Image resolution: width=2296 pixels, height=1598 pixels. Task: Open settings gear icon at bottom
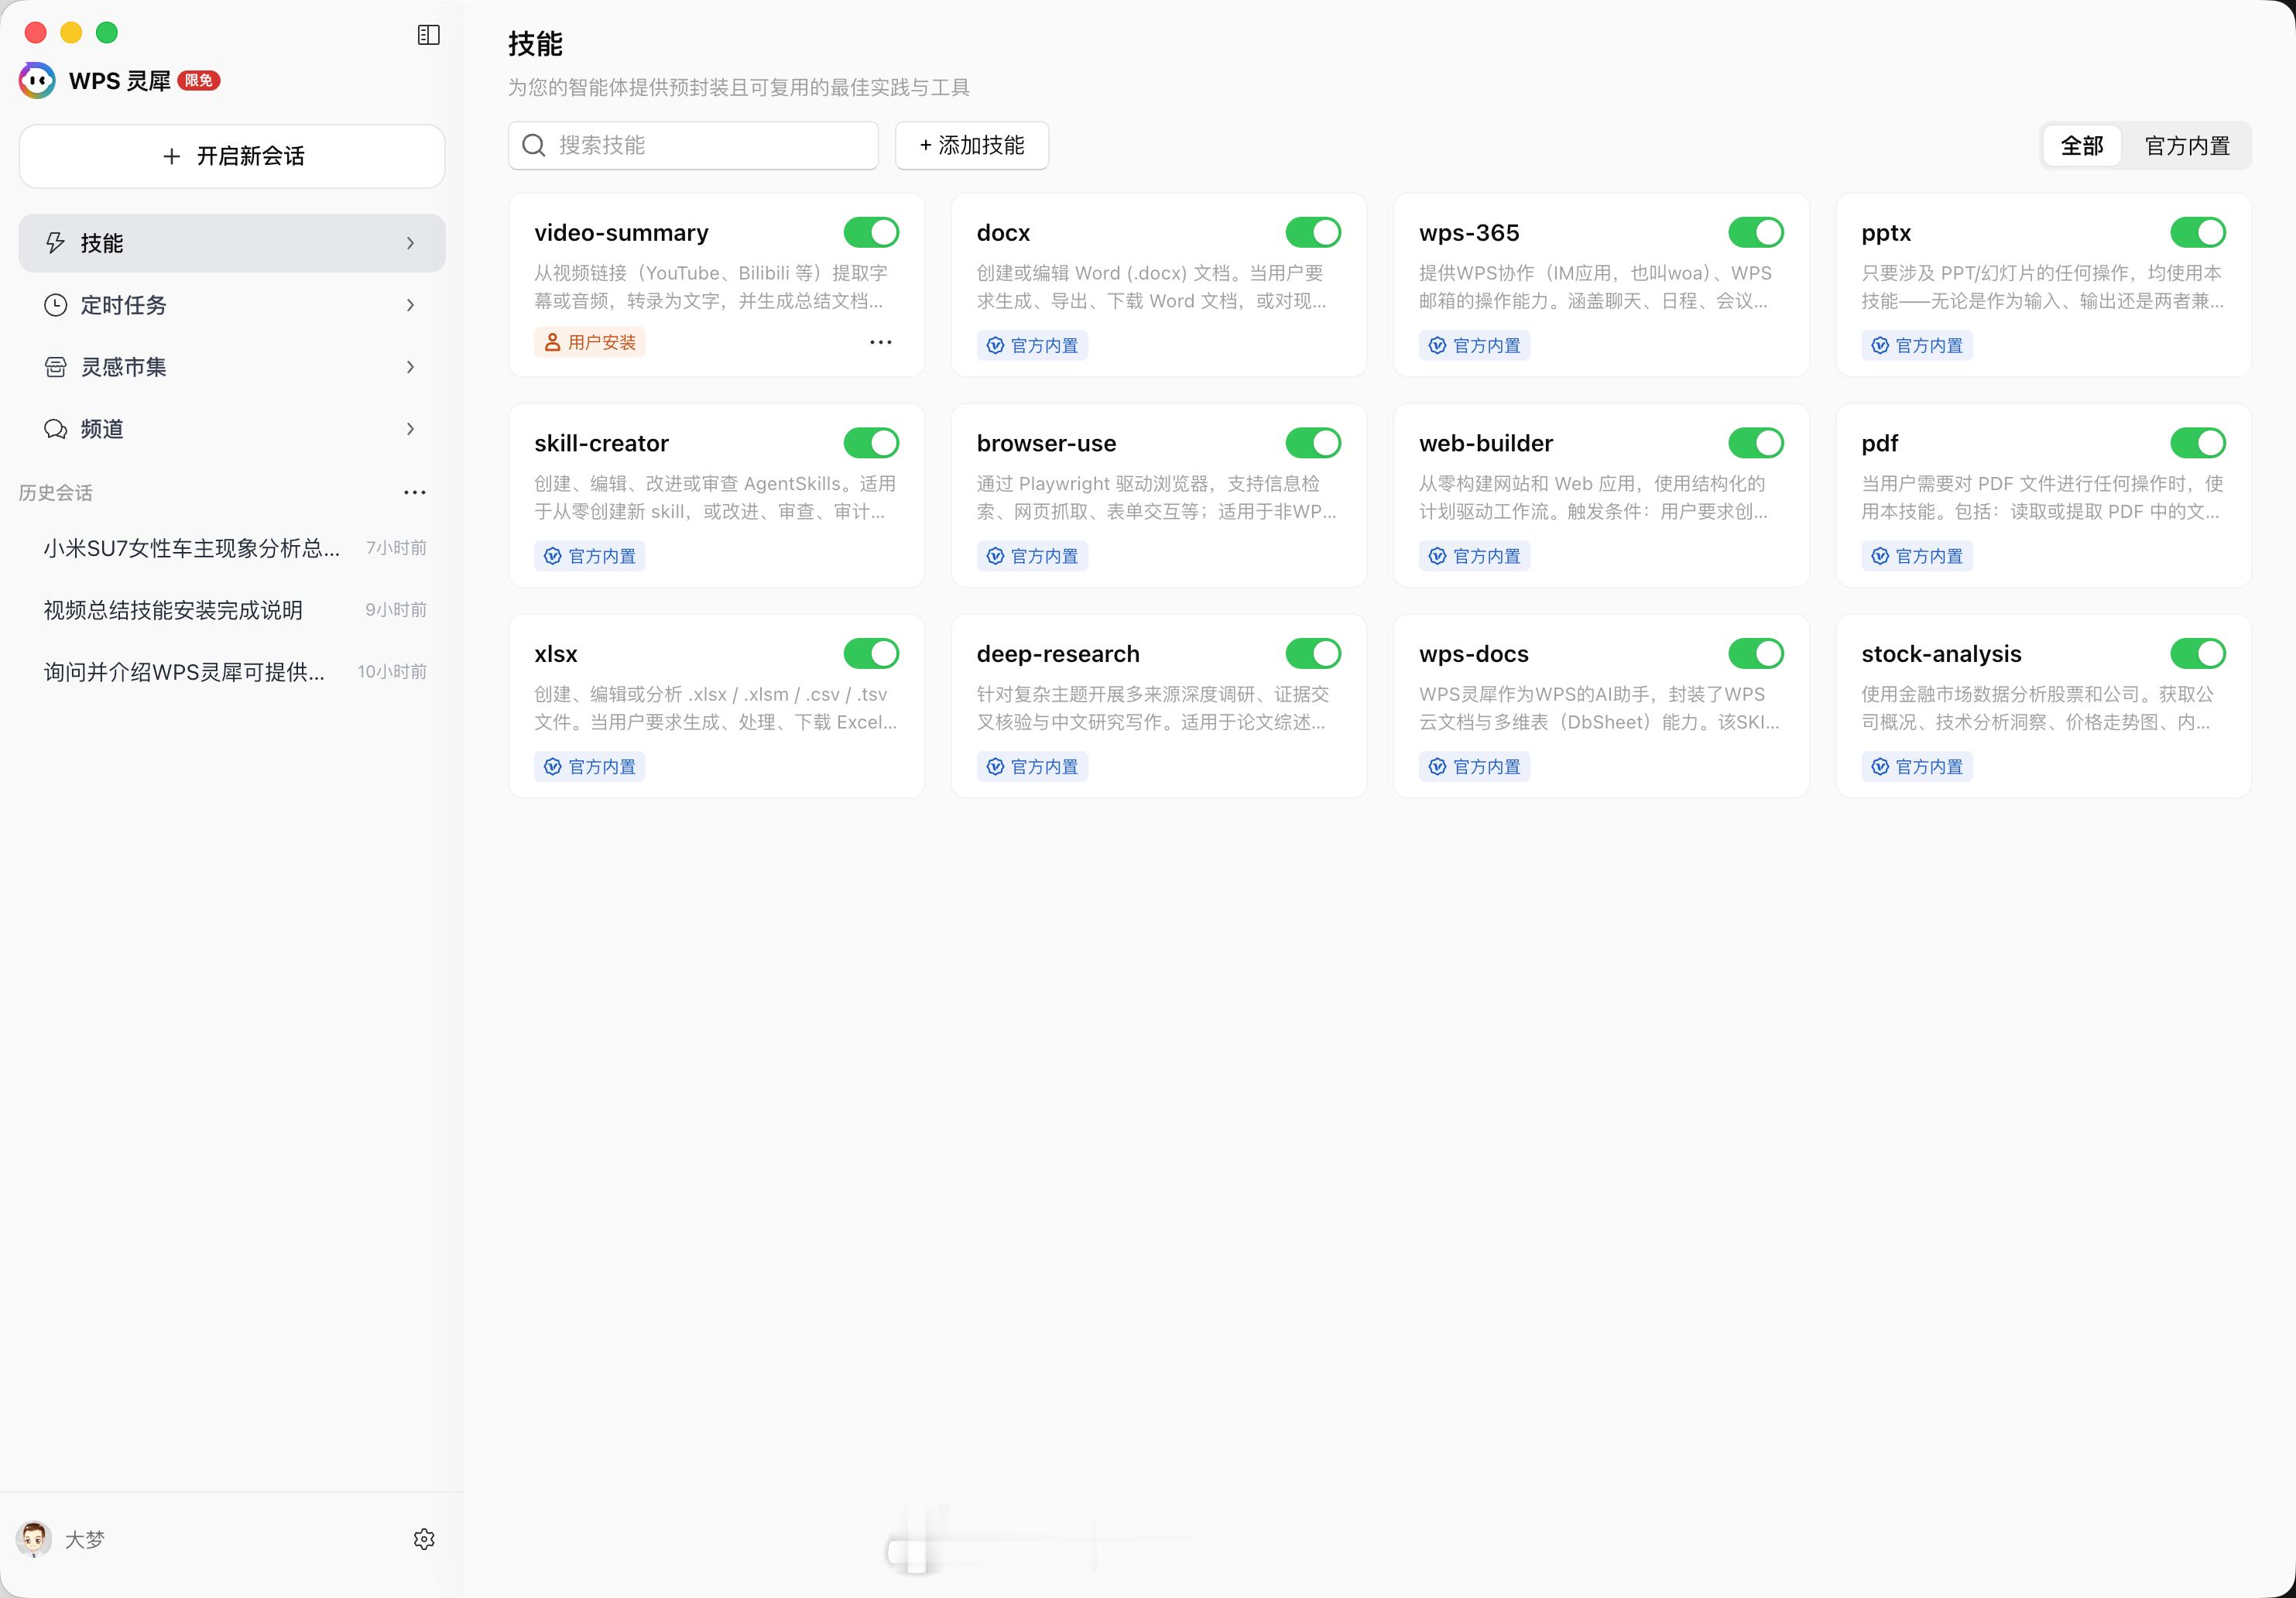coord(424,1539)
